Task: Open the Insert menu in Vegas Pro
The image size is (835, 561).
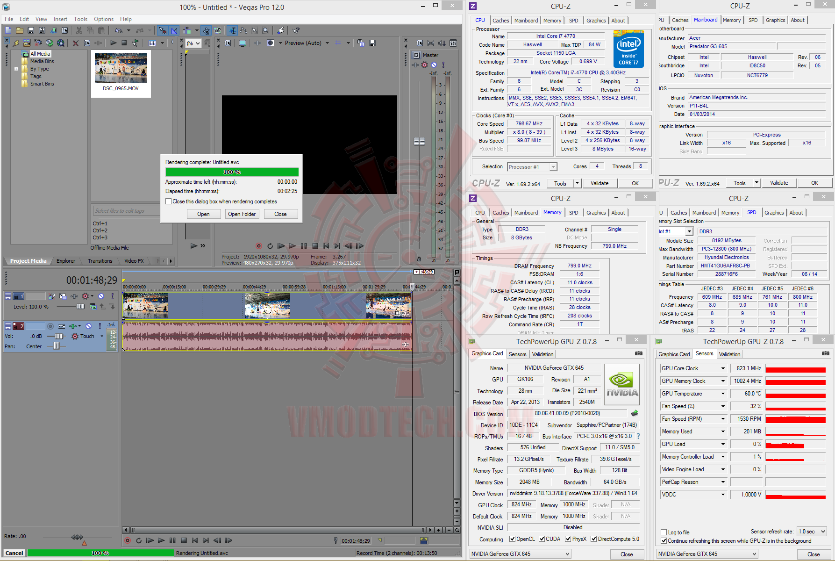Action: pyautogui.click(x=60, y=19)
